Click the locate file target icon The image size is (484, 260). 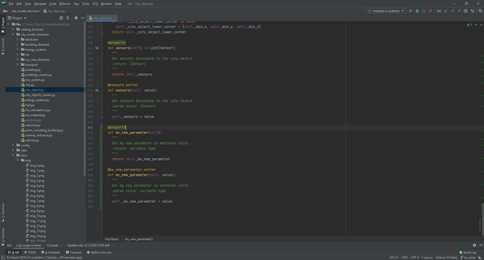coord(61,18)
